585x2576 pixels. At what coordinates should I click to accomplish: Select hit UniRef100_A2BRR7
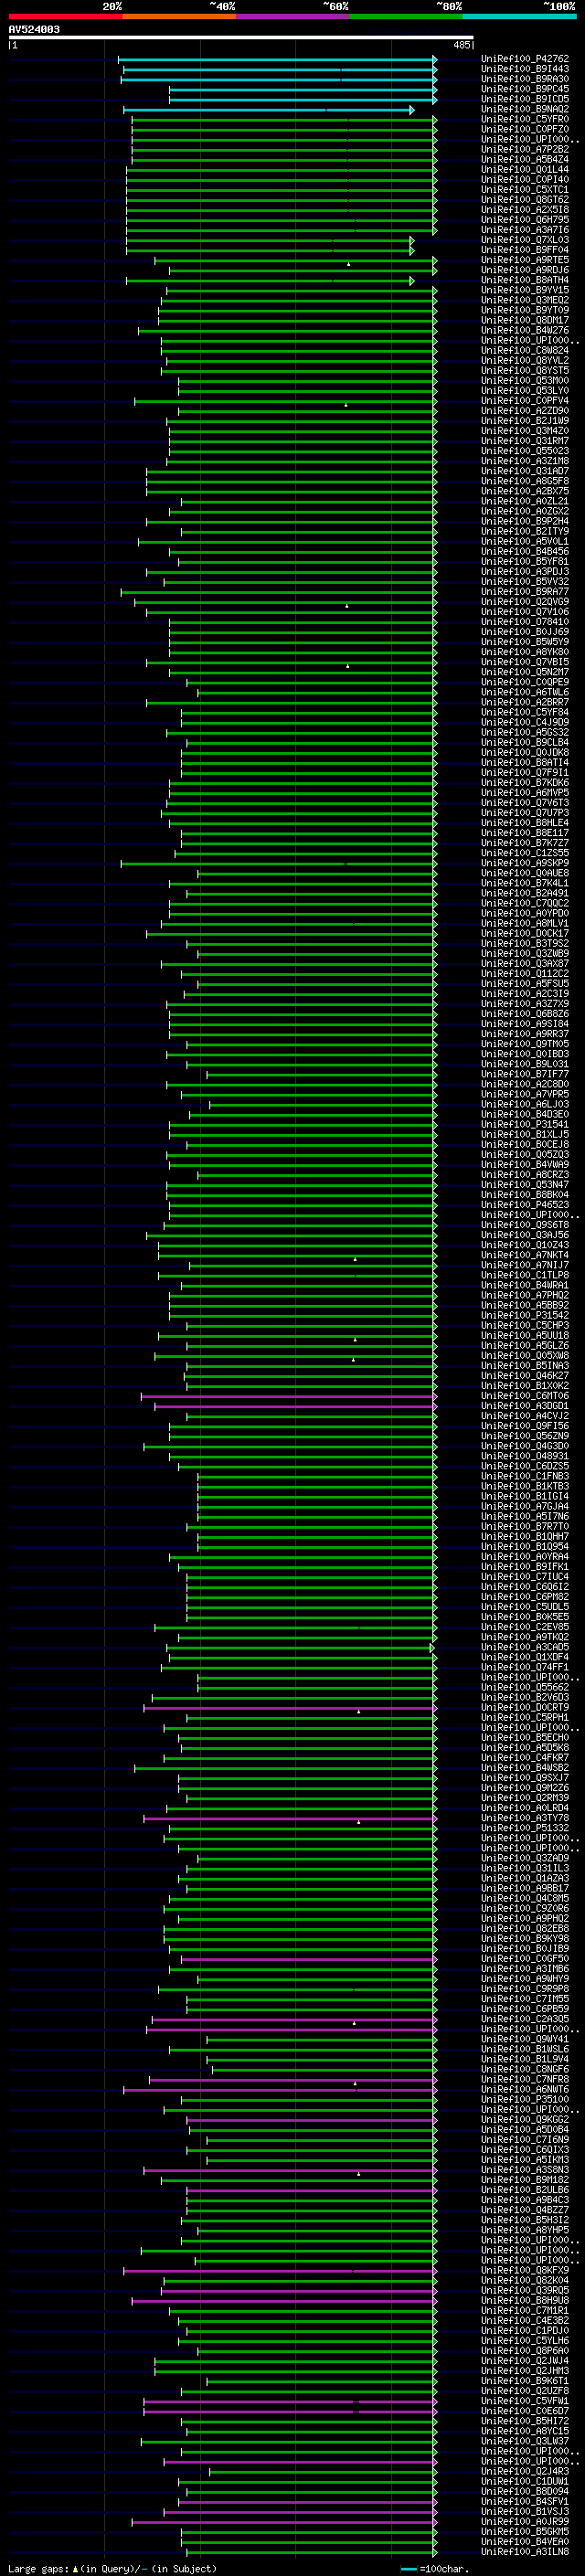524,702
